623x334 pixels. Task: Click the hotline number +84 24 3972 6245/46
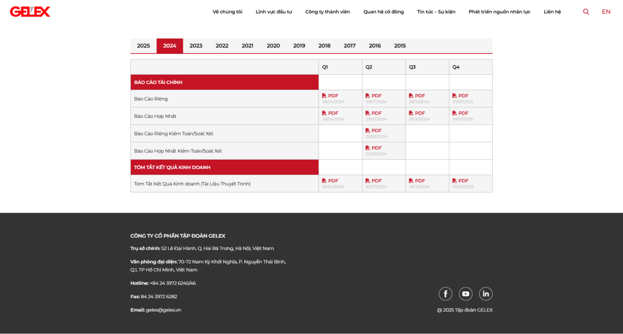[x=173, y=283]
